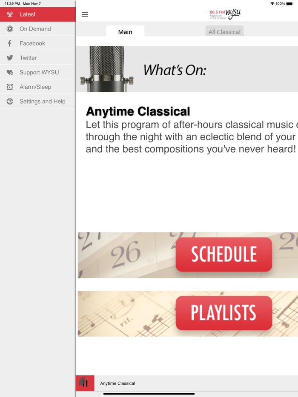Select the Main tab
The image size is (298, 397).
pyautogui.click(x=125, y=31)
